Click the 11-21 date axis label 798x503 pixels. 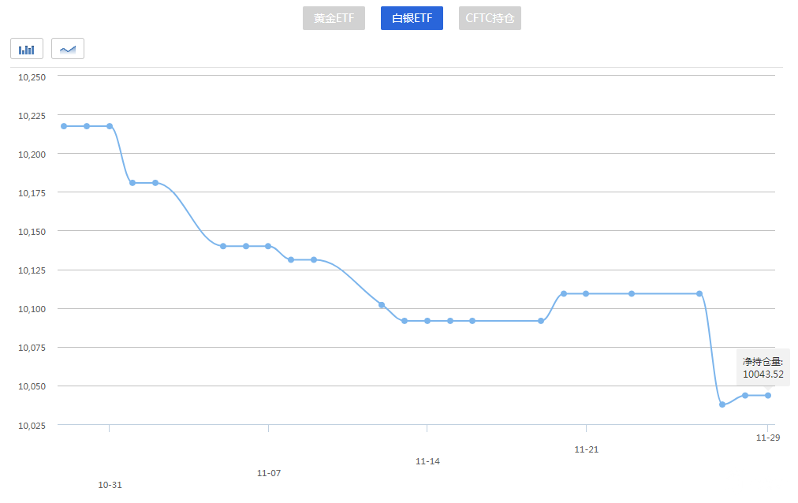pos(586,449)
